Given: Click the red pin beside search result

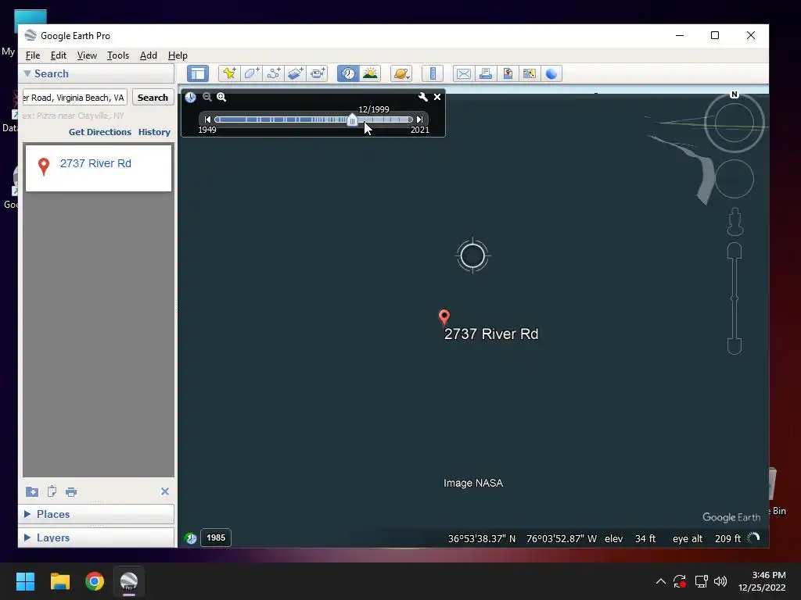Looking at the screenshot, I should [x=44, y=166].
